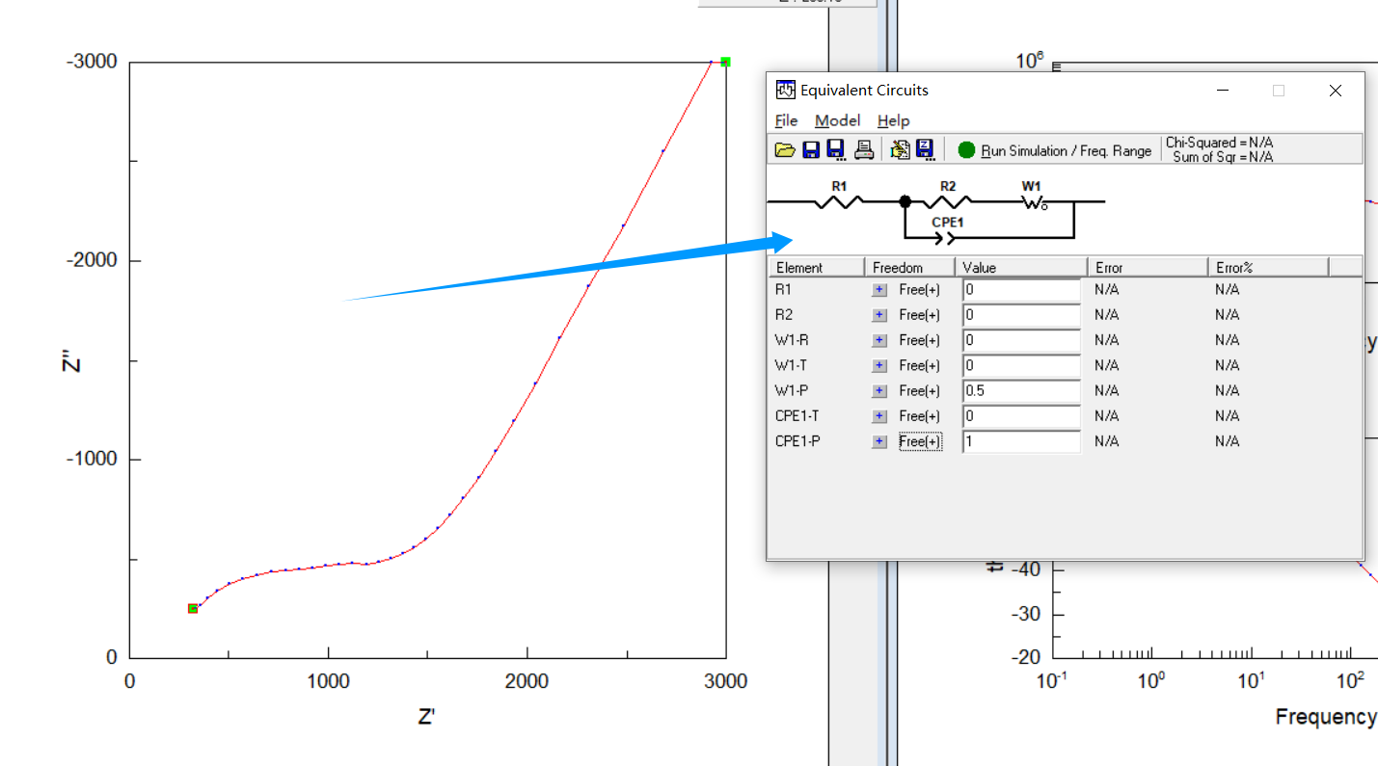Viewport: 1378px width, 766px height.
Task: Open the Help menu
Action: (x=893, y=120)
